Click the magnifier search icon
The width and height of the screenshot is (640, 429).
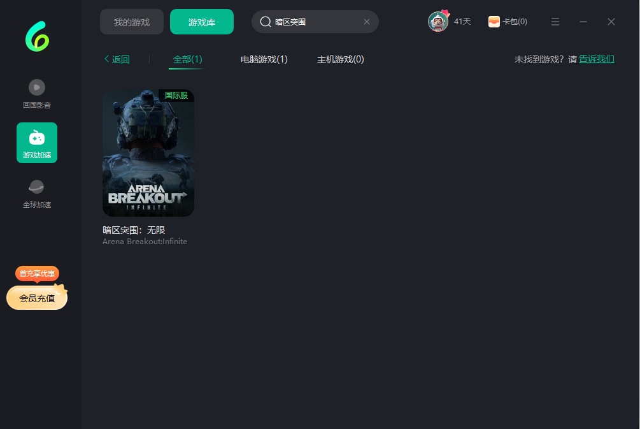(266, 22)
